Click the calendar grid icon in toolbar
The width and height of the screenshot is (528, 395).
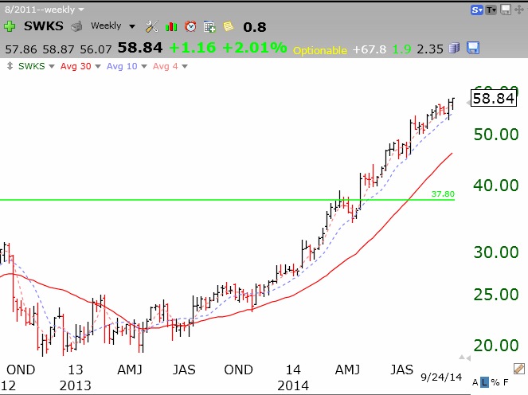coord(209,26)
